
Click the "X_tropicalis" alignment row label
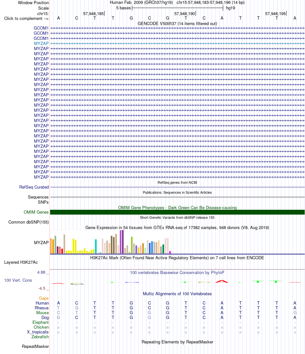[38, 332]
